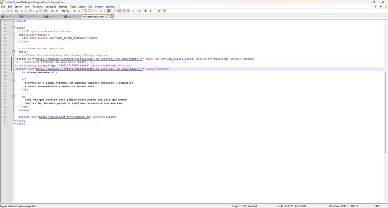Click the 'length: 1,723 lines: 63' status text
The height and width of the screenshot is (208, 388).
tap(244, 206)
